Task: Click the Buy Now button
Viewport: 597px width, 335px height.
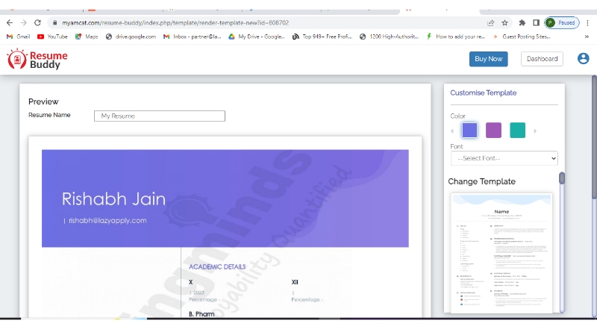Action: tap(488, 59)
